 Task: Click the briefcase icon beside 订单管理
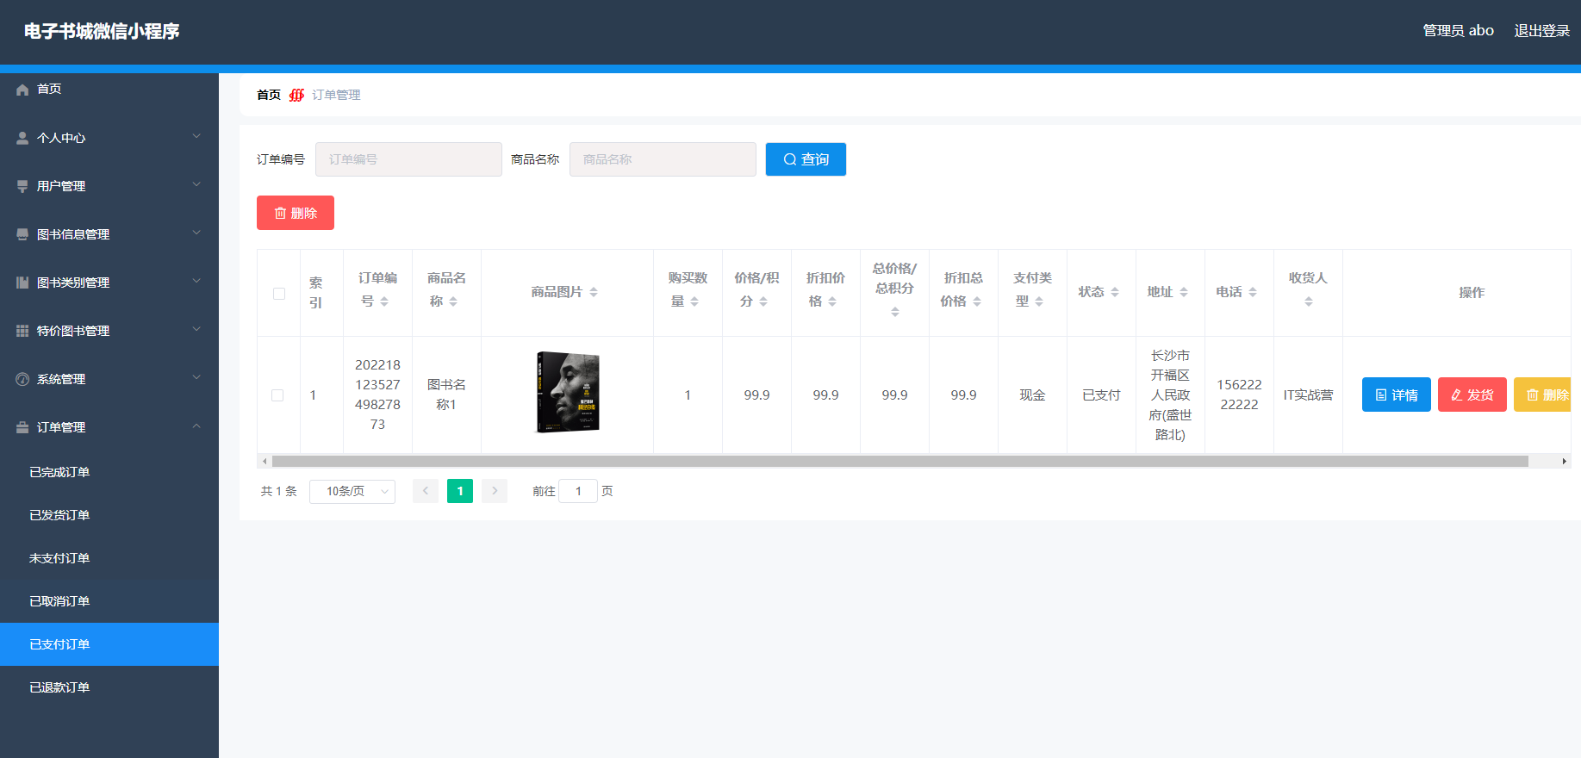[x=22, y=427]
